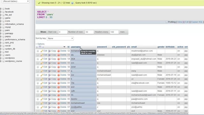The image size is (204, 115).
Task: Expand the social database tree node
Action: click(x=1, y=46)
